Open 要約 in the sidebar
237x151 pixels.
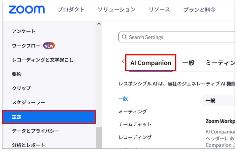click(x=17, y=74)
